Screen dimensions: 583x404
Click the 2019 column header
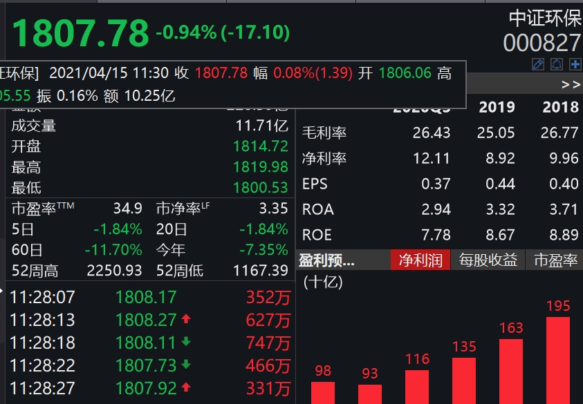(x=496, y=107)
